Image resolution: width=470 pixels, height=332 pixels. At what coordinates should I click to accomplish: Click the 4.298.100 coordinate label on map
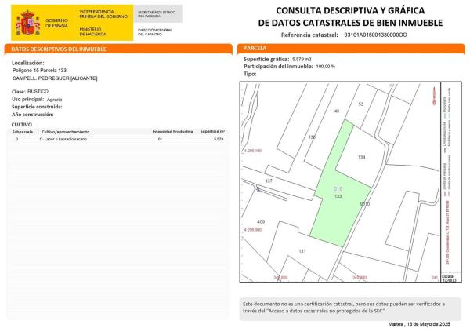point(253,151)
